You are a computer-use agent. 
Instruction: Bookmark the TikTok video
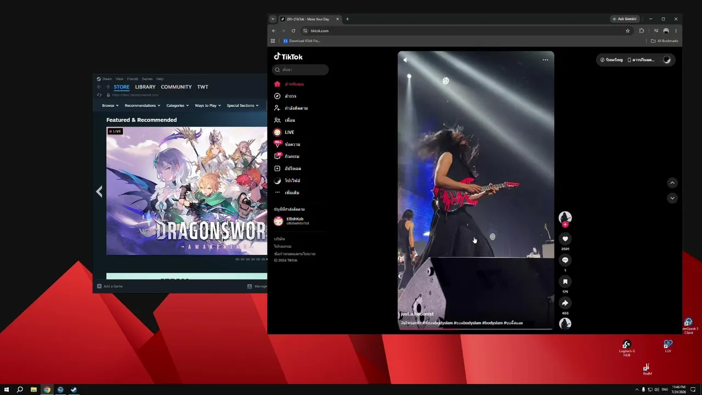coord(565,281)
